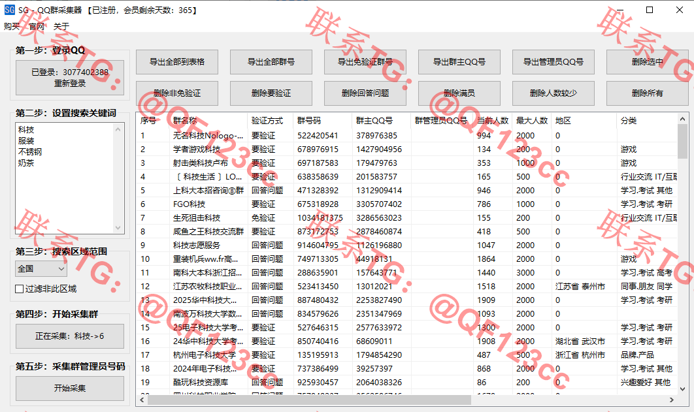Sort by 验证方式 column header
The height and width of the screenshot is (412, 694).
(x=271, y=121)
